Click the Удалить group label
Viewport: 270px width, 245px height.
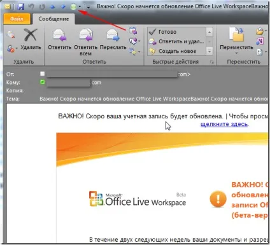coord(24,62)
